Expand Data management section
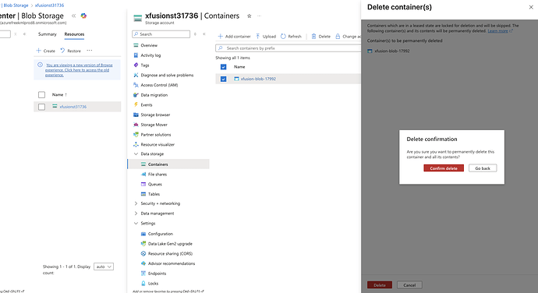The image size is (538, 293). [136, 214]
